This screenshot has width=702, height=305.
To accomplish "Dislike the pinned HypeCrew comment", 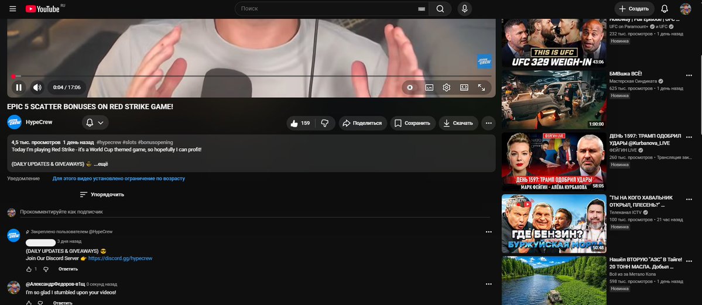I will tap(46, 269).
